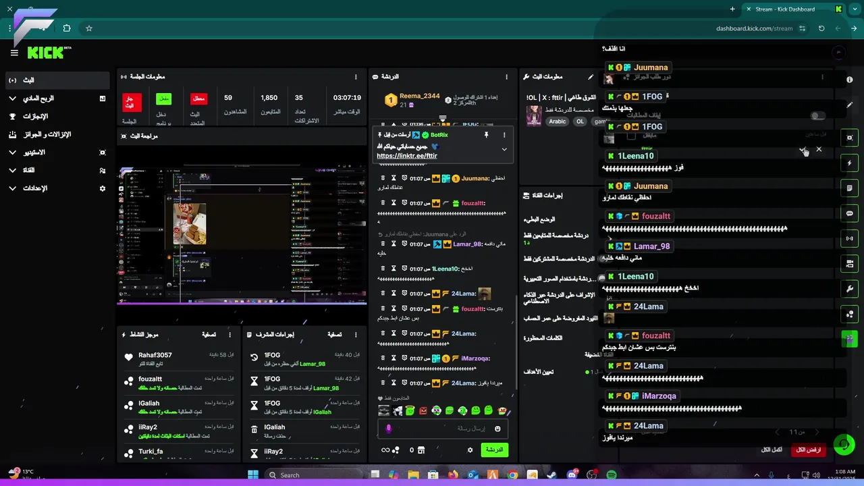Click the OL stream tag
This screenshot has width=864, height=486.
580,122
